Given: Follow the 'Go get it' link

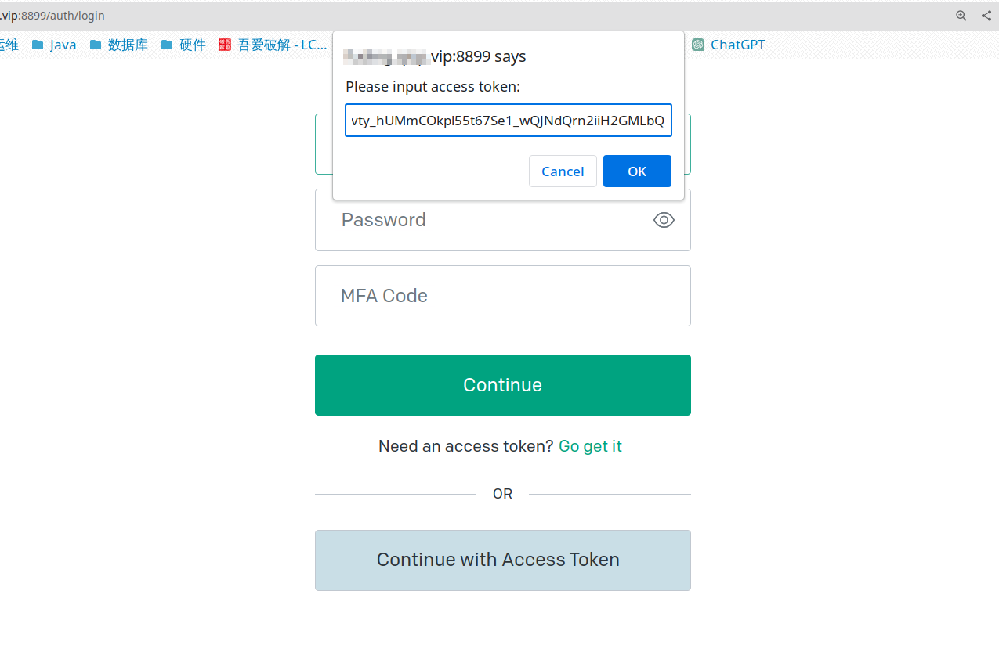Looking at the screenshot, I should coord(590,446).
